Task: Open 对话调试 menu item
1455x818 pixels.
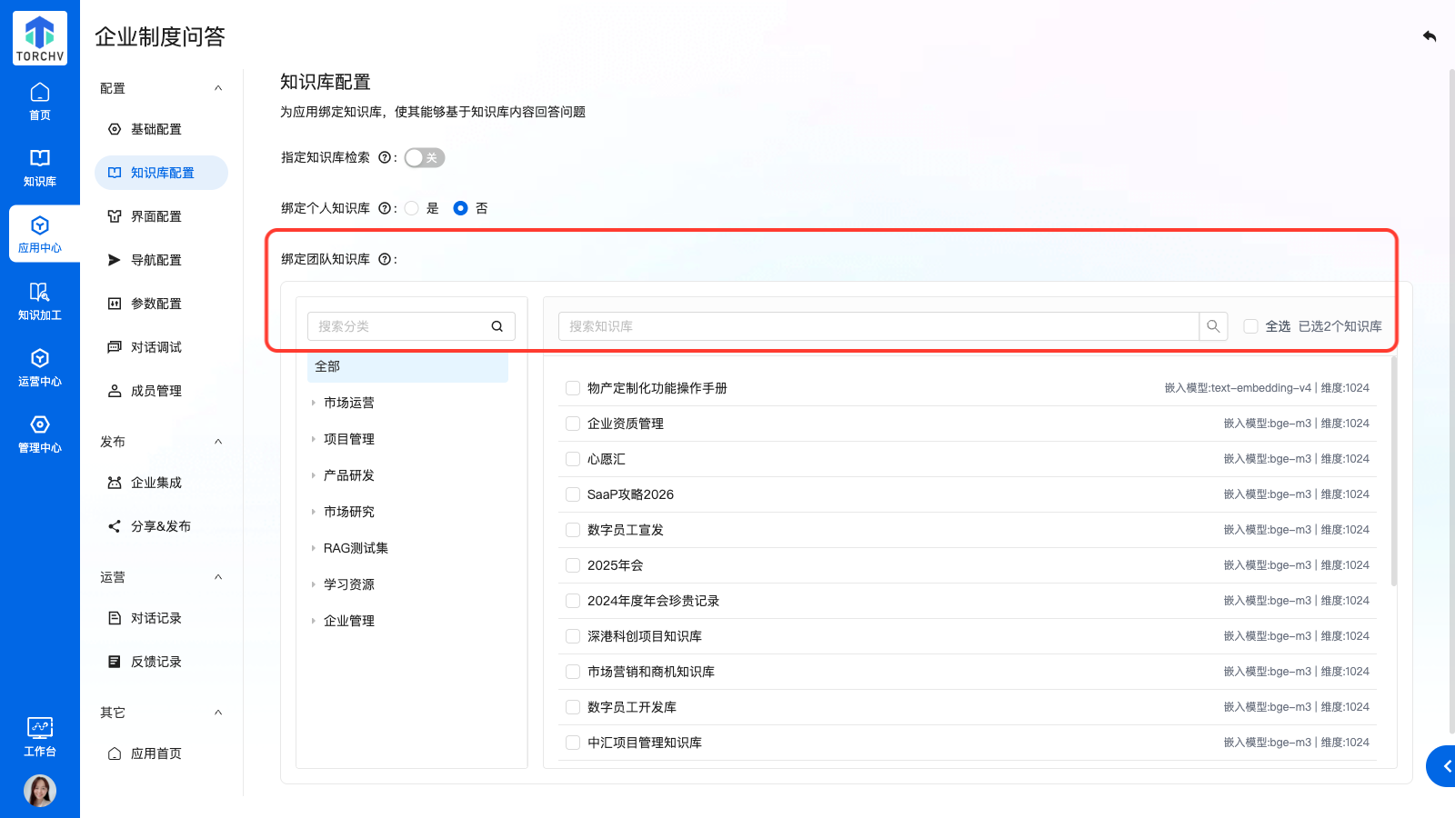Action: [156, 347]
